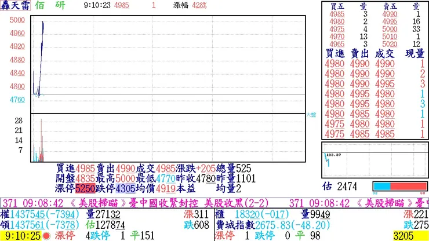Click the 成交 tick table header

(385, 54)
